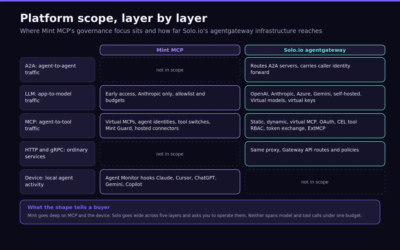Click 'OpenAI, Anthropic, Azure, Gemini, self-hosted' cell
400x250 pixels.
coord(315,98)
